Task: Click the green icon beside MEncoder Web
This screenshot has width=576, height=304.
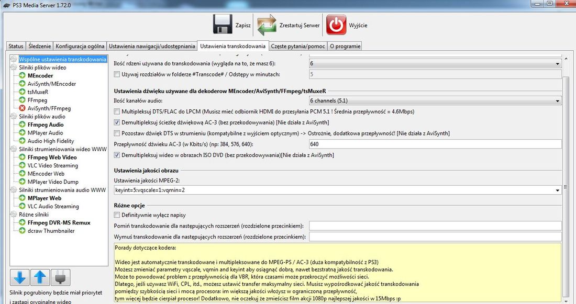Action: (22, 173)
